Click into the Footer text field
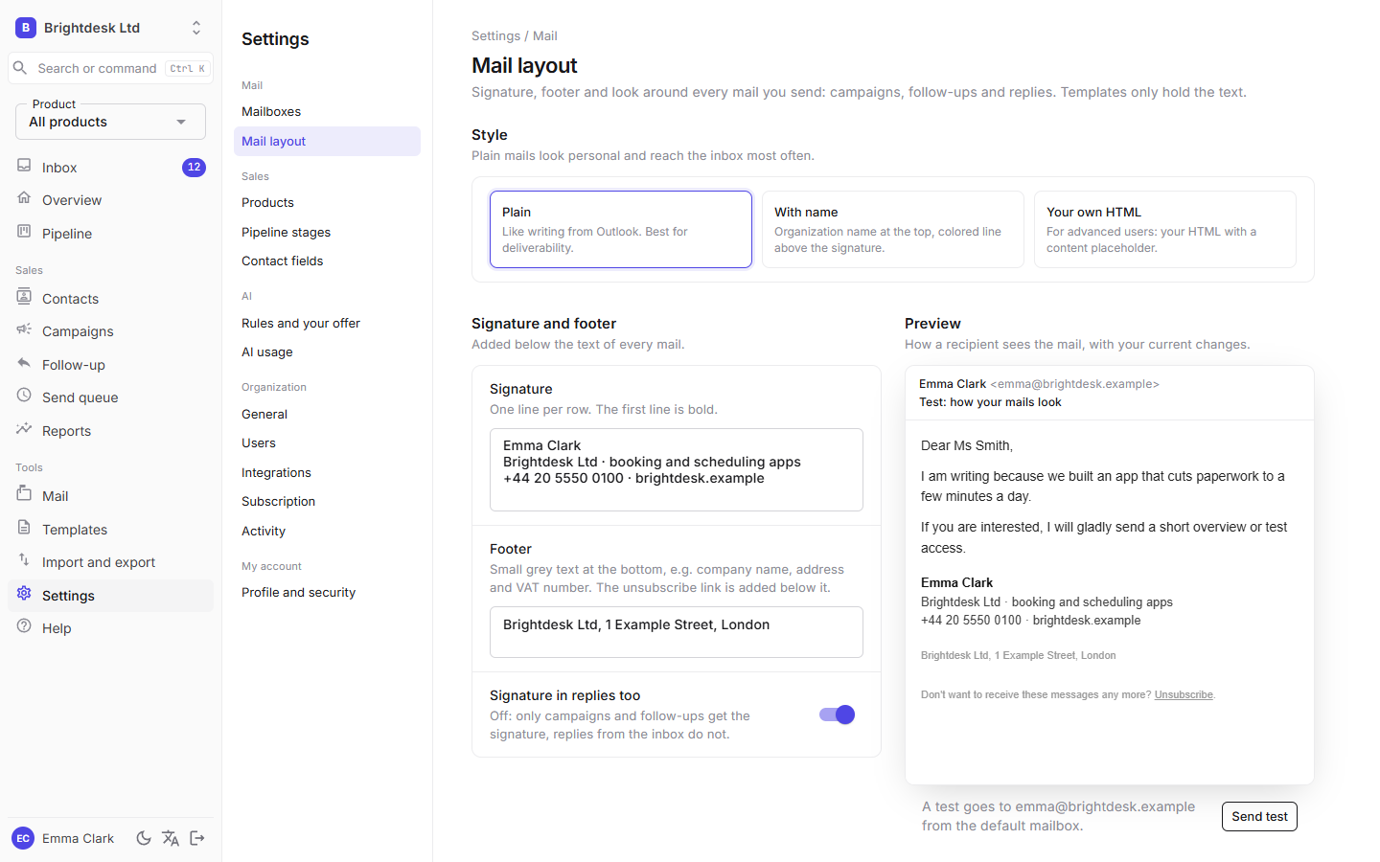This screenshot has height=862, width=1380. click(x=677, y=632)
